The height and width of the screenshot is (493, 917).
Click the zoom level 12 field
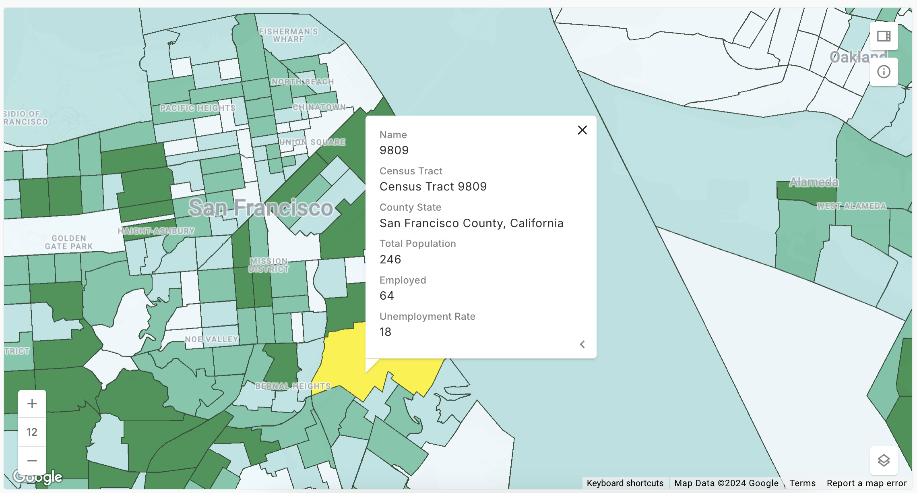(32, 432)
